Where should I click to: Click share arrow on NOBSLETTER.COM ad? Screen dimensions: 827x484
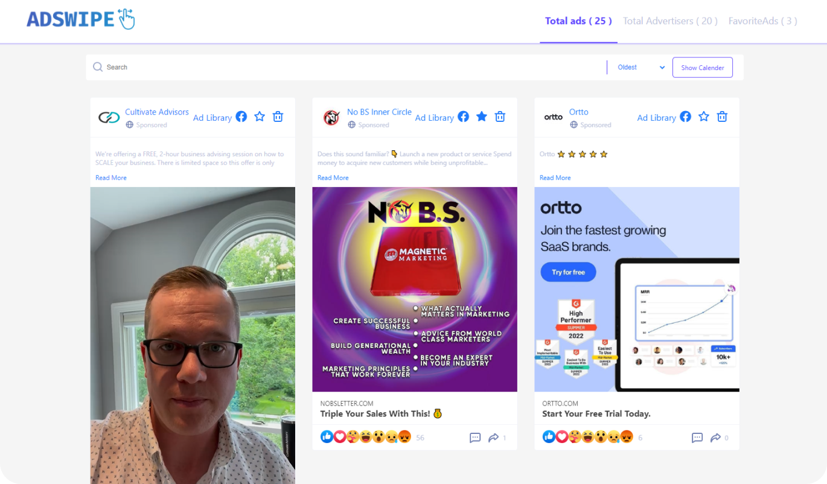click(493, 438)
